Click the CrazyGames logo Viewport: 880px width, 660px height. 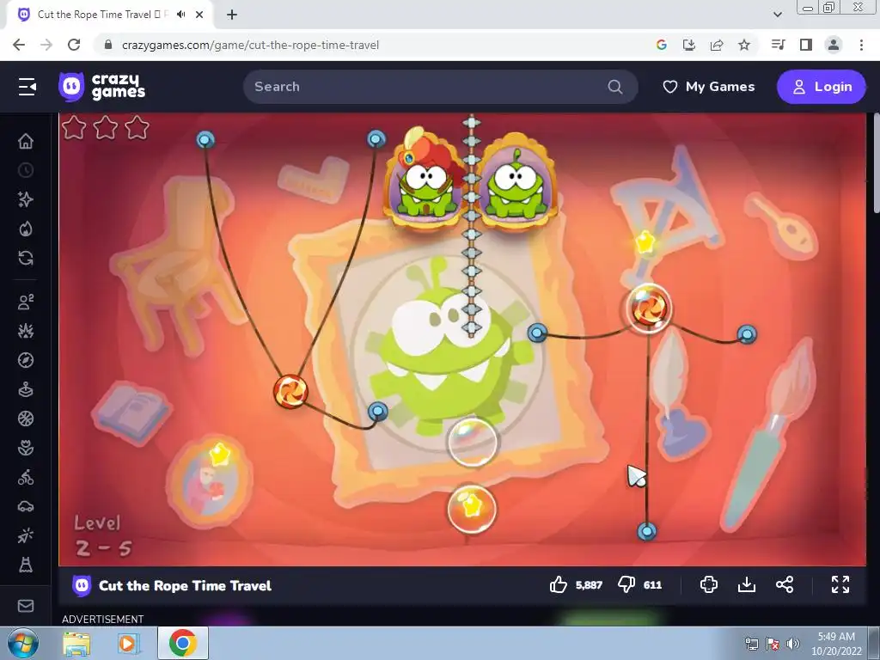[101, 87]
